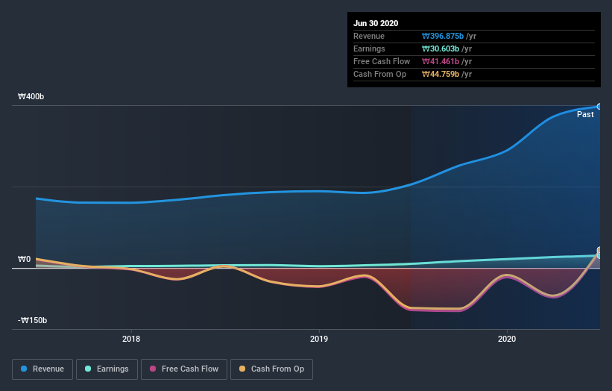
Task: Click the pink Free Cash Flow legend dot
Action: click(153, 369)
